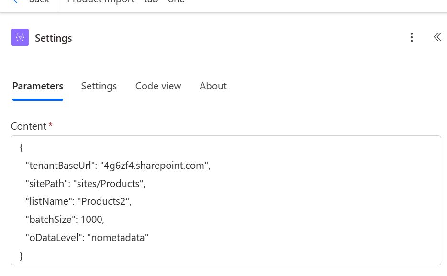Switch to the Parameters tab
This screenshot has height=276, width=447.
[x=38, y=86]
